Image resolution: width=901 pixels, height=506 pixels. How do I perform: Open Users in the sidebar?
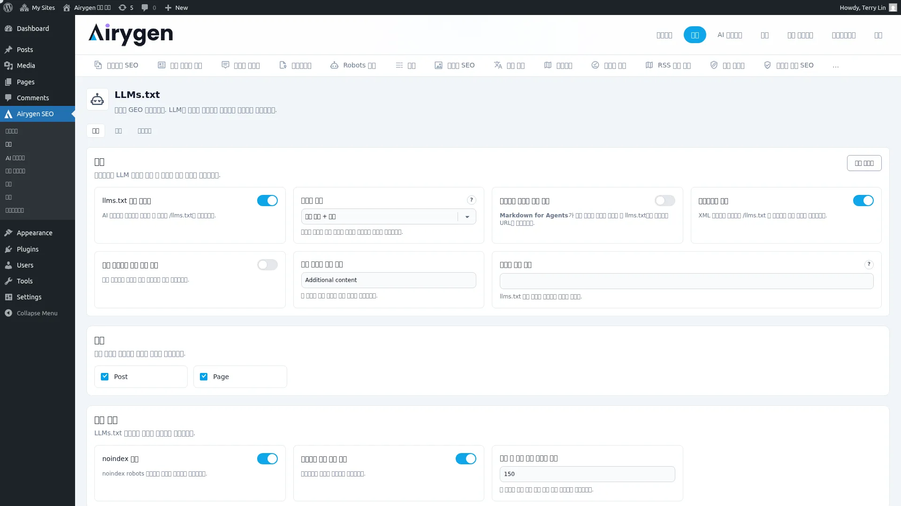(38, 265)
